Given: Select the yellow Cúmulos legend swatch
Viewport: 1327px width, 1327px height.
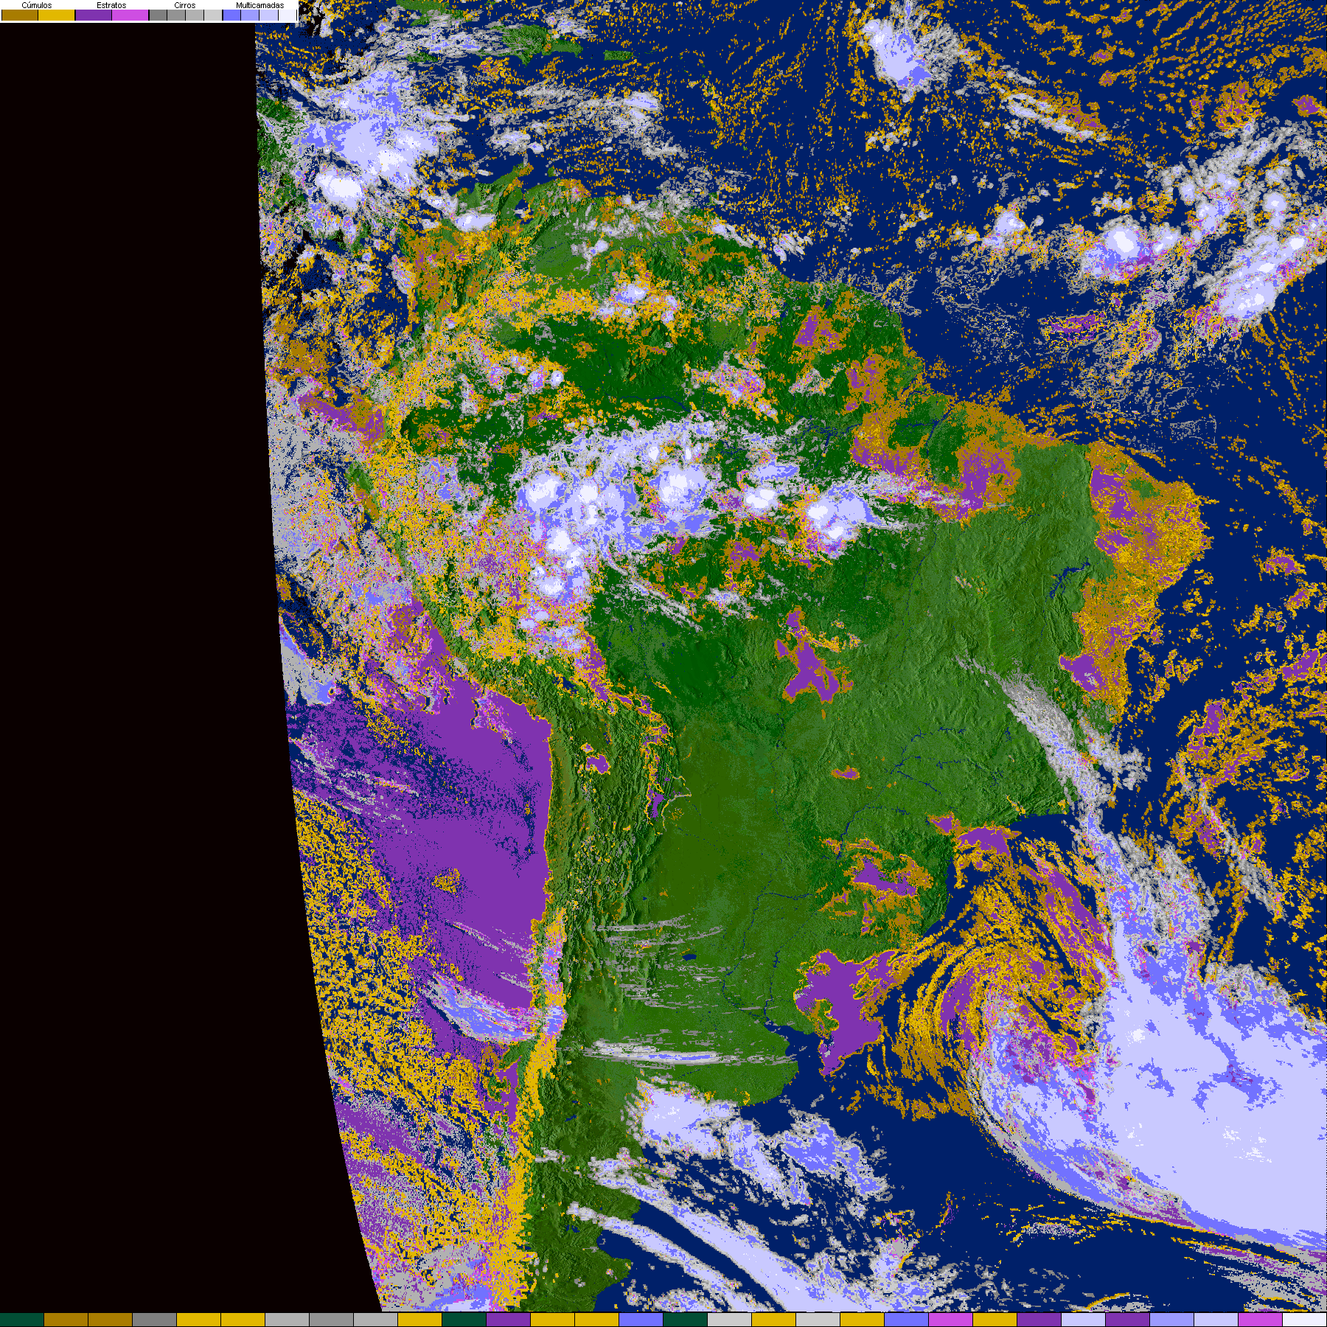Looking at the screenshot, I should 57,15.
